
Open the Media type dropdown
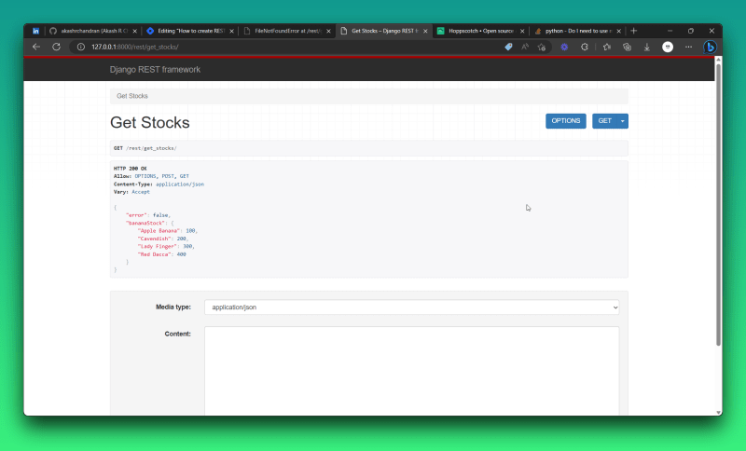pos(412,307)
